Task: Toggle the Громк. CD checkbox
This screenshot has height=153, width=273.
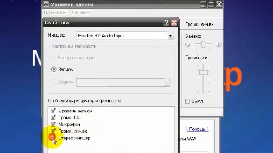Action: coord(53,117)
